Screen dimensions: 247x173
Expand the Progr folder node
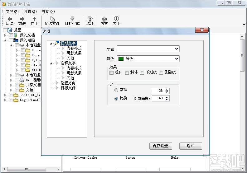point(17,55)
